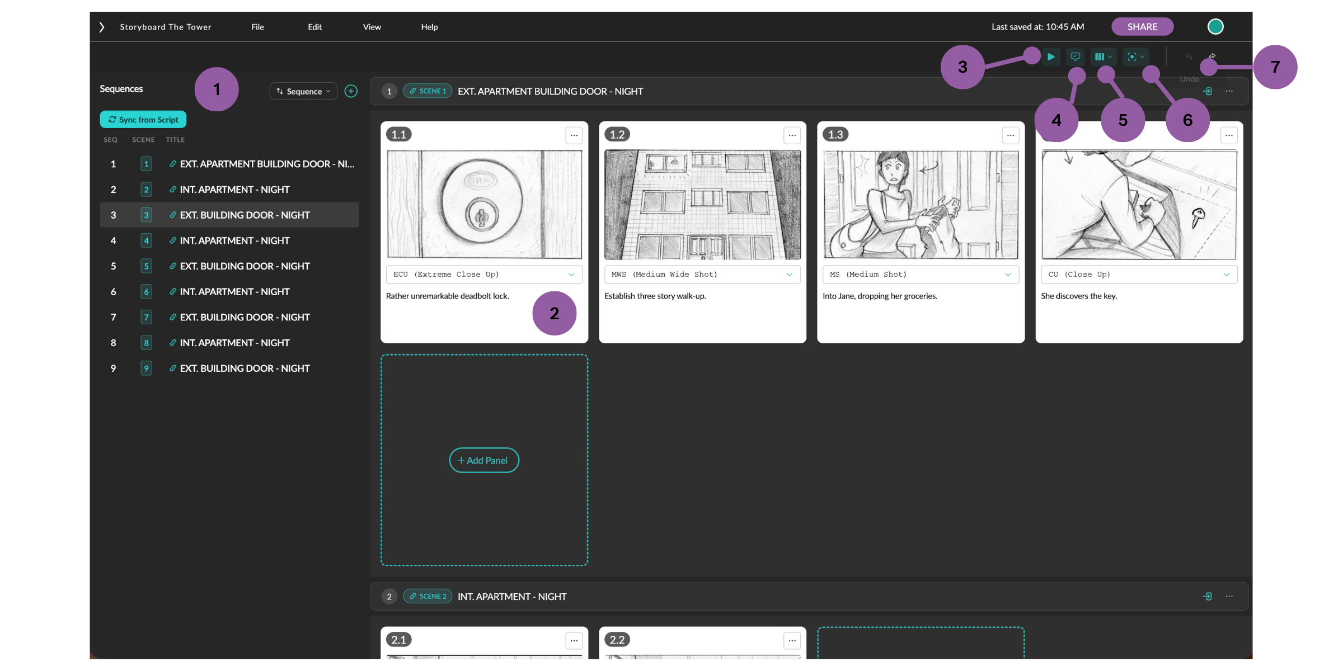
Task: Click the SHARE button
Action: (x=1142, y=27)
